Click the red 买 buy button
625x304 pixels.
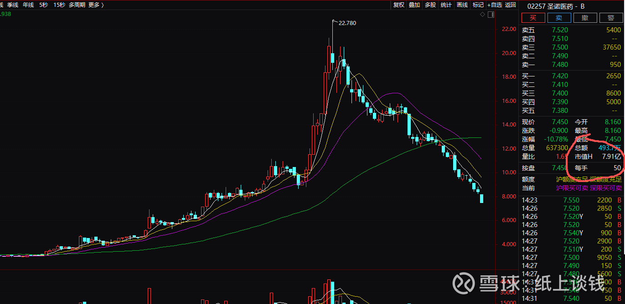click(x=533, y=18)
